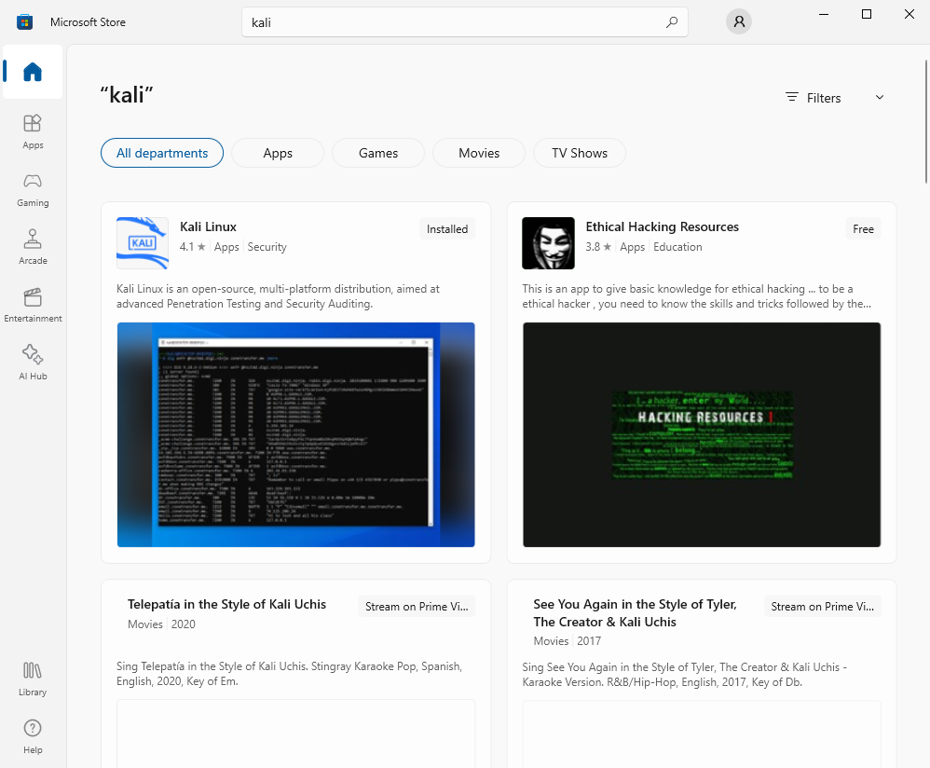Viewport: 930px width, 768px height.
Task: Open the Kali Linux screenshot thumbnail
Action: tap(295, 434)
